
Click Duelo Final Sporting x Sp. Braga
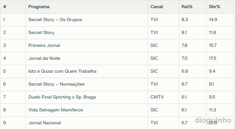(x=61, y=97)
